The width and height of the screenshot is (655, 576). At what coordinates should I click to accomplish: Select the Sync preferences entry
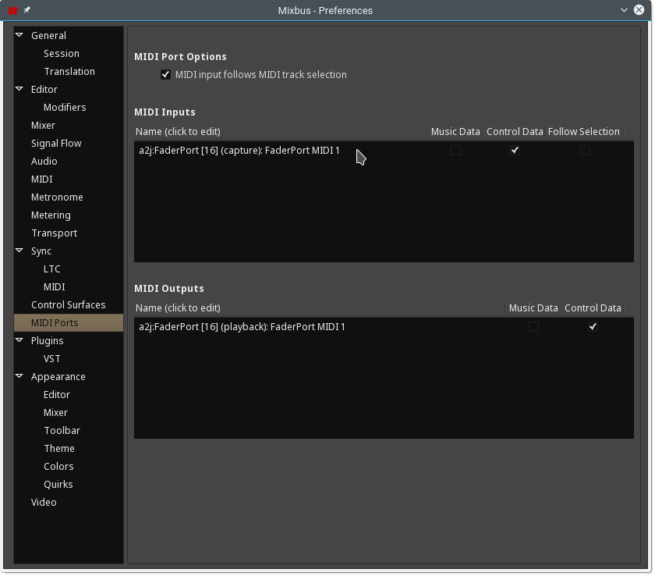41,251
